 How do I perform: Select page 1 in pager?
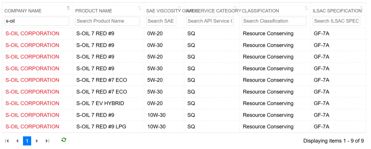27,141
